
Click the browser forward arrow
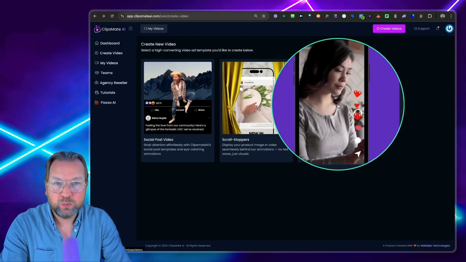pyautogui.click(x=103, y=16)
